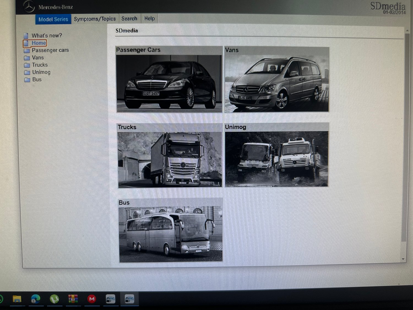Click the scrollbar up arrow
This screenshot has height=310, width=413.
click(407, 30)
